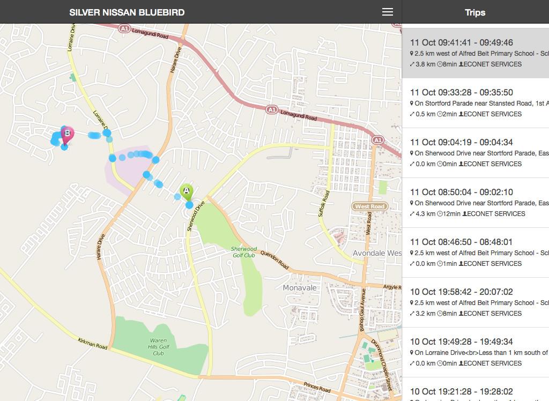Image resolution: width=549 pixels, height=401 pixels.
Task: Click blue track point beneath marker B
Action: [x=64, y=147]
